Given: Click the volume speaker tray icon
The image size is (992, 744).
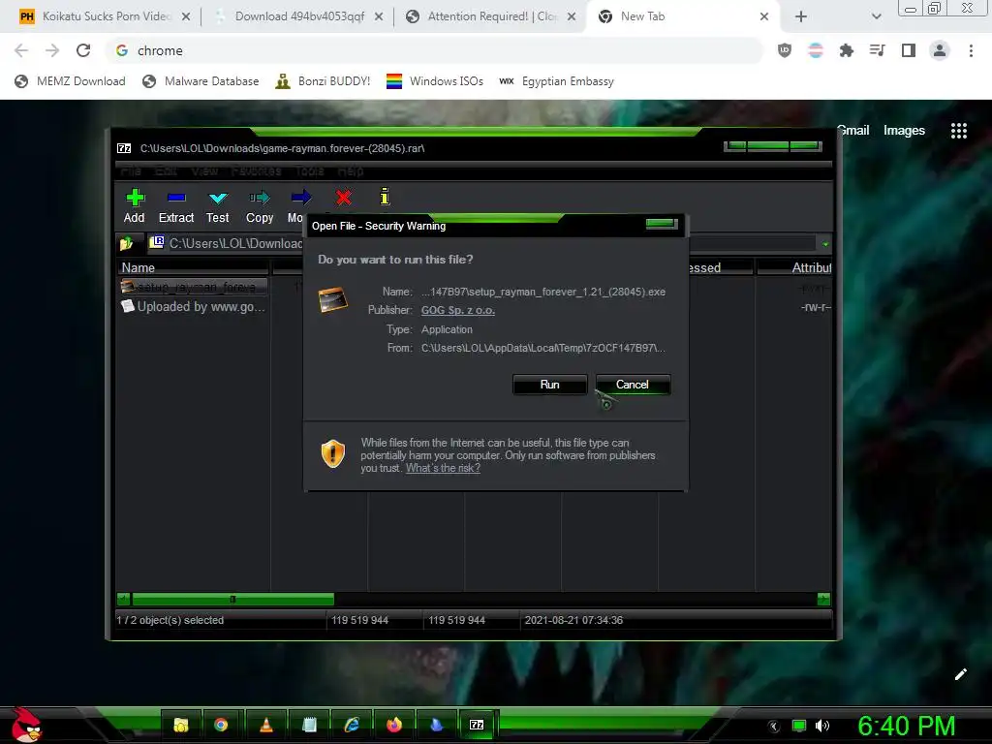Looking at the screenshot, I should click(822, 726).
